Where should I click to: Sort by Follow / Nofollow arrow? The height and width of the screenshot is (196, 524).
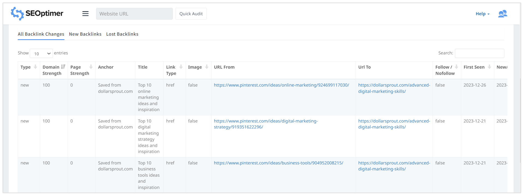coord(456,67)
